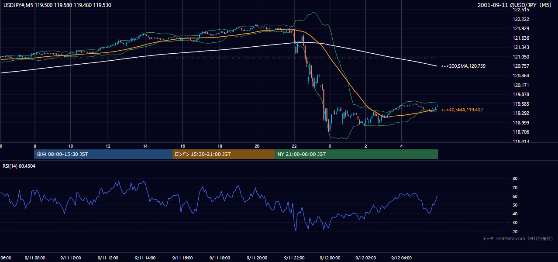Click the '9/11 22:00' bottom date label
This screenshot has width=558, height=262.
point(294,258)
